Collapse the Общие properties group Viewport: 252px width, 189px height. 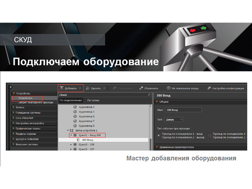pyautogui.click(x=157, y=101)
